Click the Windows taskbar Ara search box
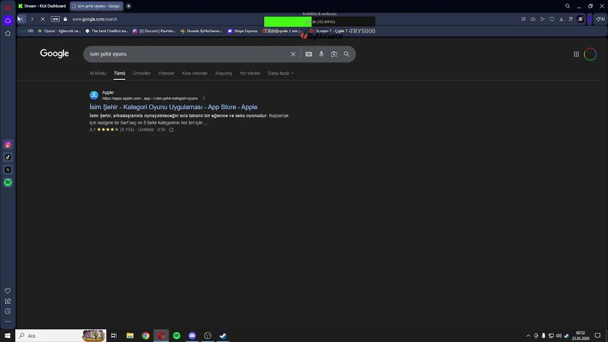Screen dimensions: 608x342 [61, 336]
